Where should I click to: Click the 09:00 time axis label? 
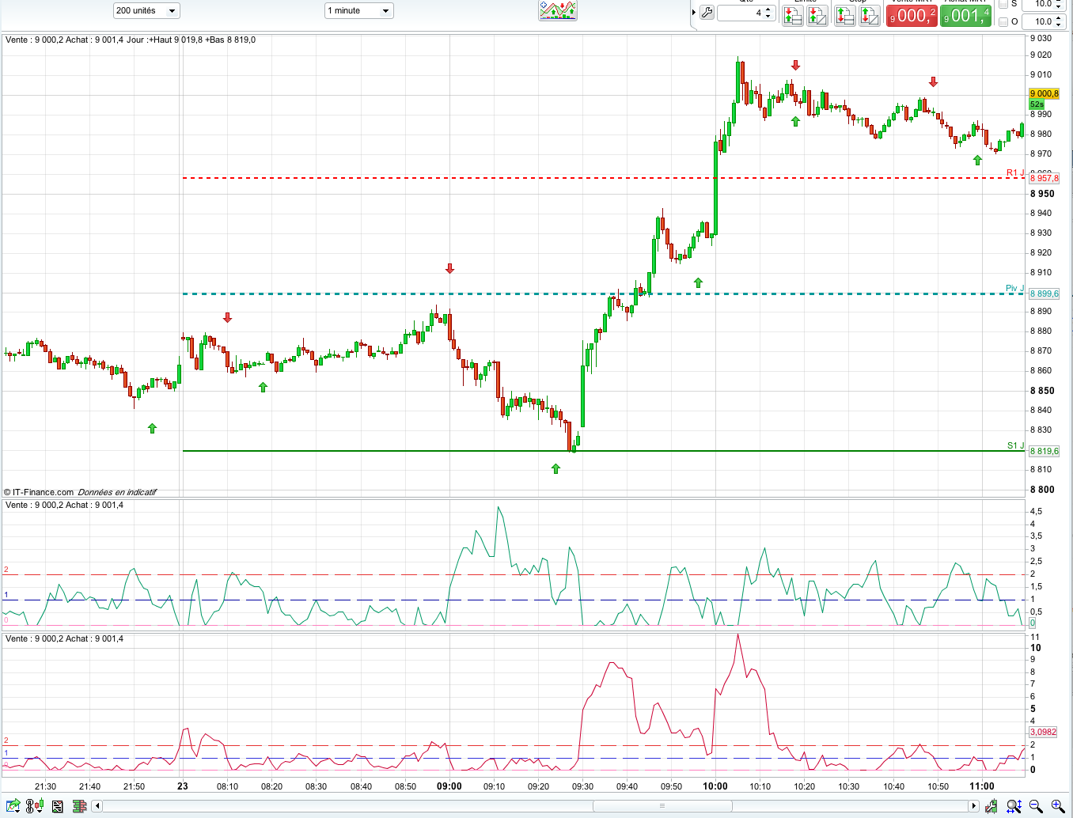click(x=449, y=786)
